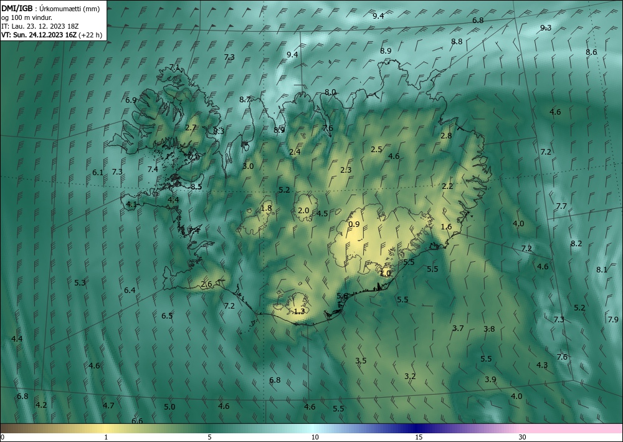Select the map value '2.0'

click(x=303, y=210)
